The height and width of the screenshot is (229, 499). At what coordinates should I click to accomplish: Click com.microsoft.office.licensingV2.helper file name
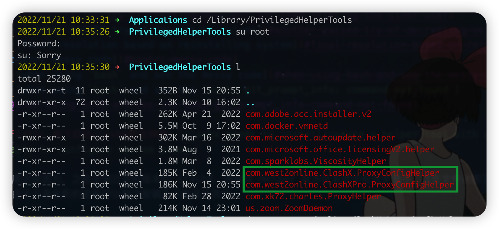340,149
